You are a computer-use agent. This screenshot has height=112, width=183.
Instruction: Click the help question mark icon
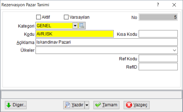point(158,5)
